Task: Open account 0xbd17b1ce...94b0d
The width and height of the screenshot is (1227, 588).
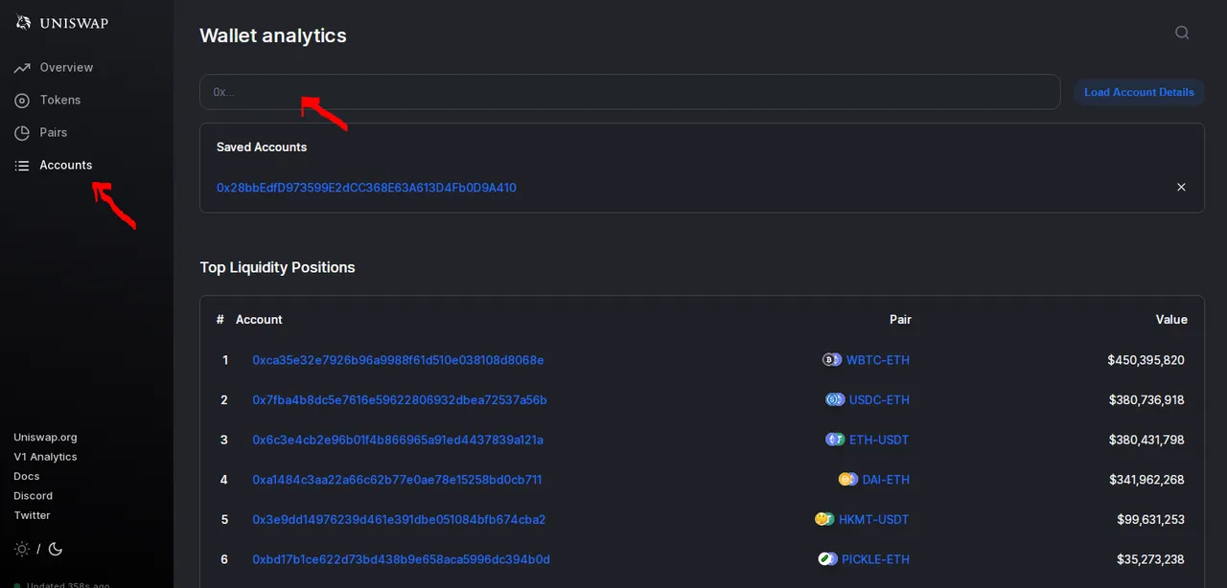Action: (401, 559)
